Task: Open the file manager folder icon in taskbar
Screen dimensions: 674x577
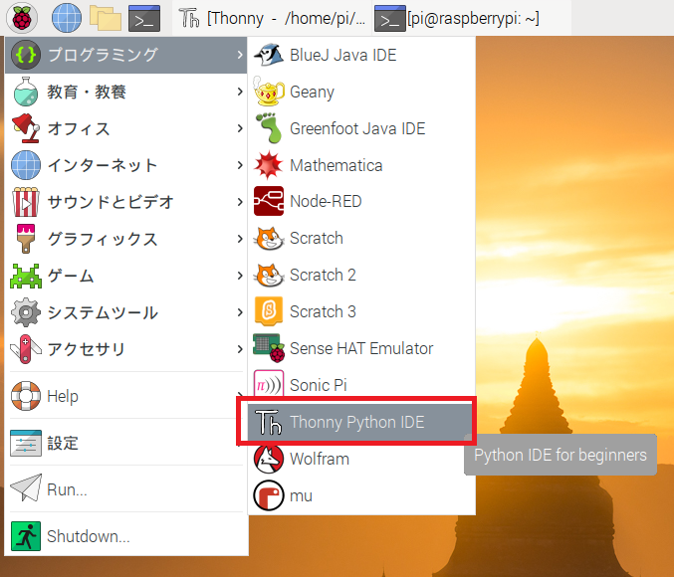Action: (x=106, y=18)
